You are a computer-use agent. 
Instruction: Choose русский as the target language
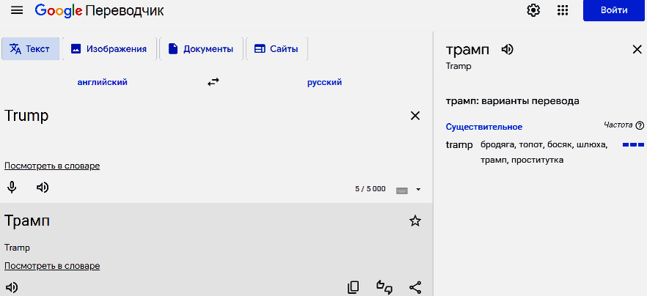325,82
